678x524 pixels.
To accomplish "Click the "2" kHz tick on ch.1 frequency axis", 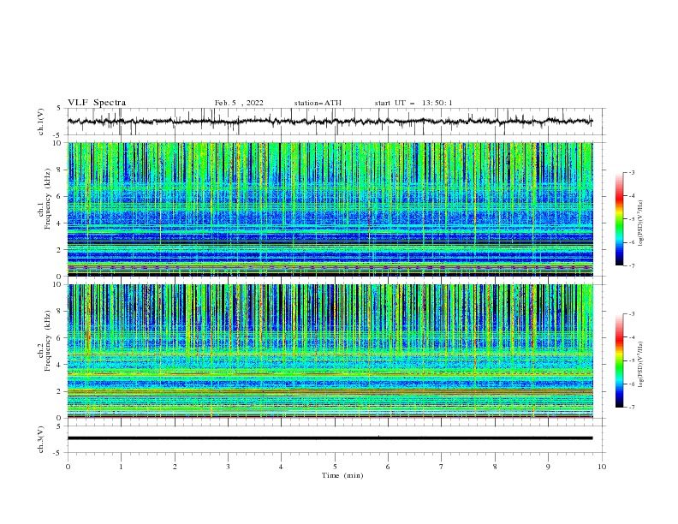I will click(61, 250).
